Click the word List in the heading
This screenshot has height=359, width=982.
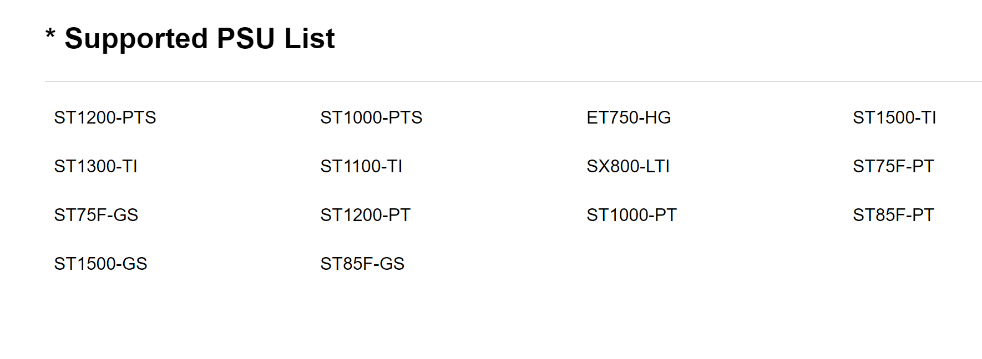pyautogui.click(x=310, y=39)
